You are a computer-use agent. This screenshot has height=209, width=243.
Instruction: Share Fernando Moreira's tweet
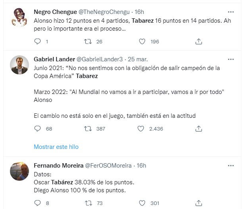(199, 203)
